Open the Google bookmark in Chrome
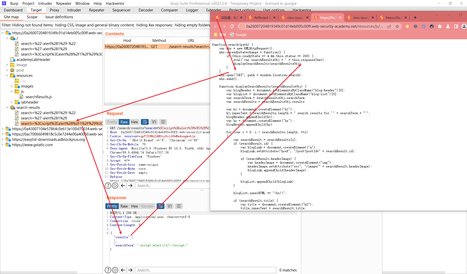 click(x=238, y=35)
